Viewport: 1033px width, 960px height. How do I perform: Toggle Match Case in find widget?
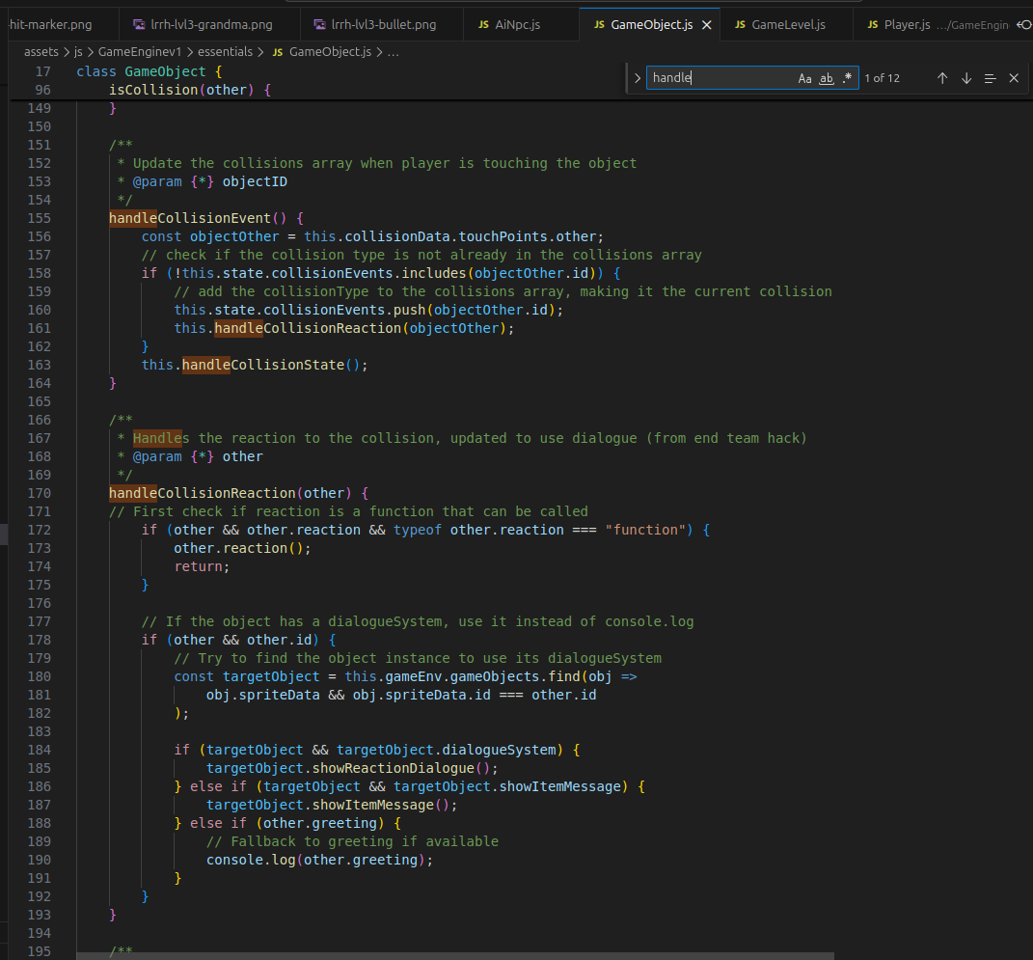coord(804,78)
